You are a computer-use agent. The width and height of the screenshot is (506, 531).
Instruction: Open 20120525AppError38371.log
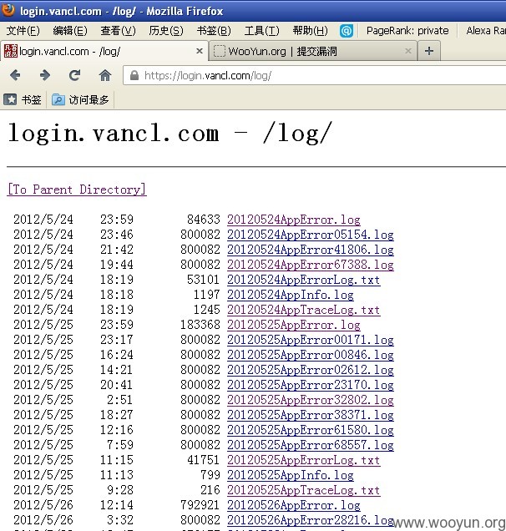click(x=311, y=415)
